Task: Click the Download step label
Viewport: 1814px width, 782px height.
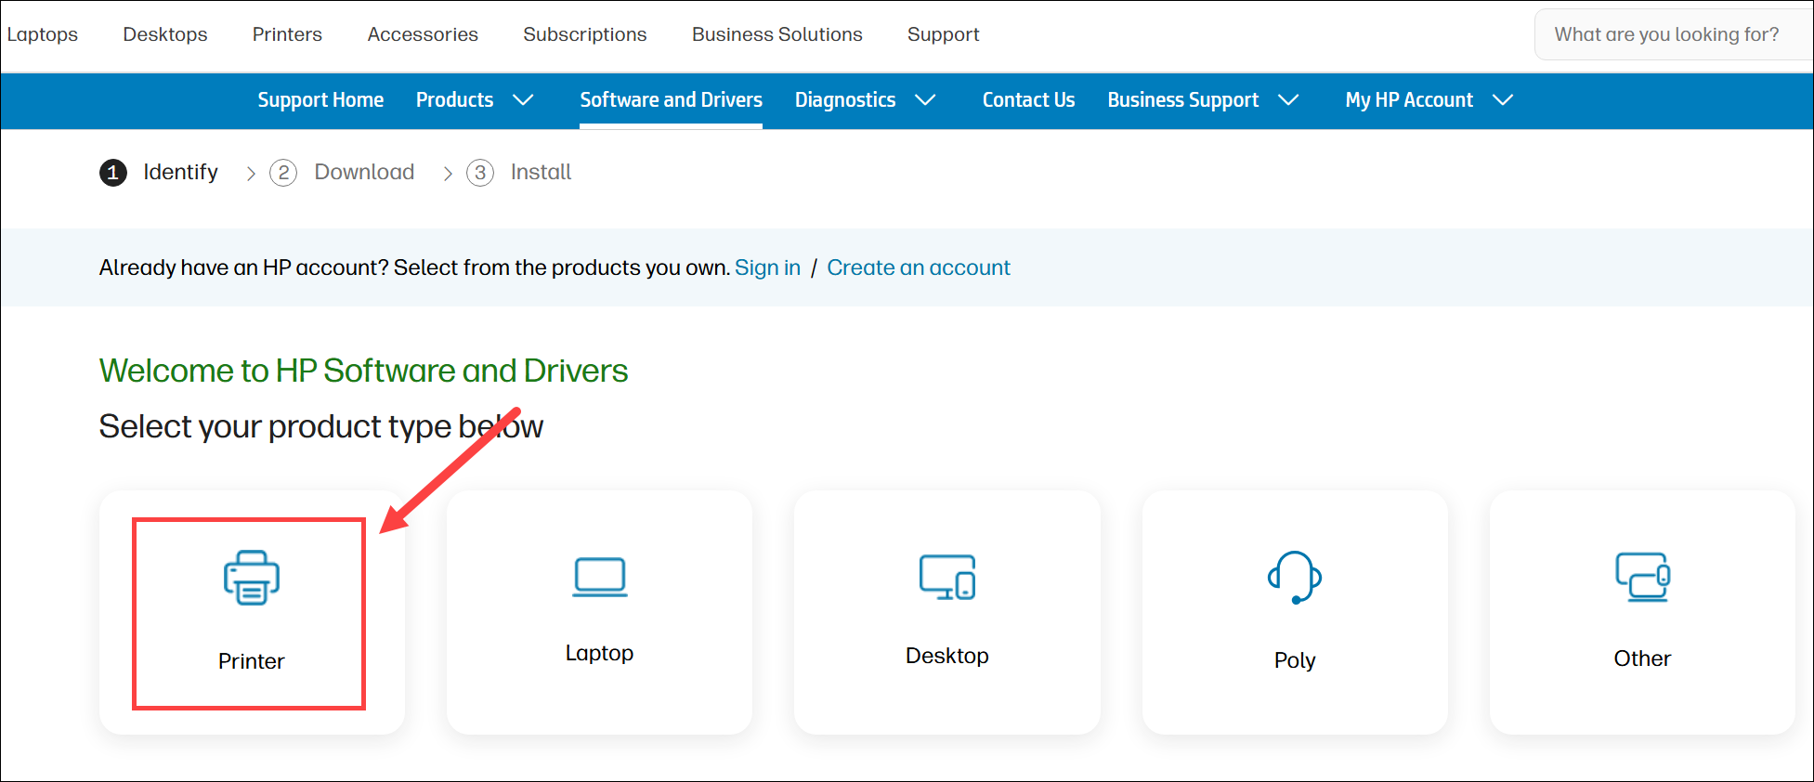Action: (364, 172)
